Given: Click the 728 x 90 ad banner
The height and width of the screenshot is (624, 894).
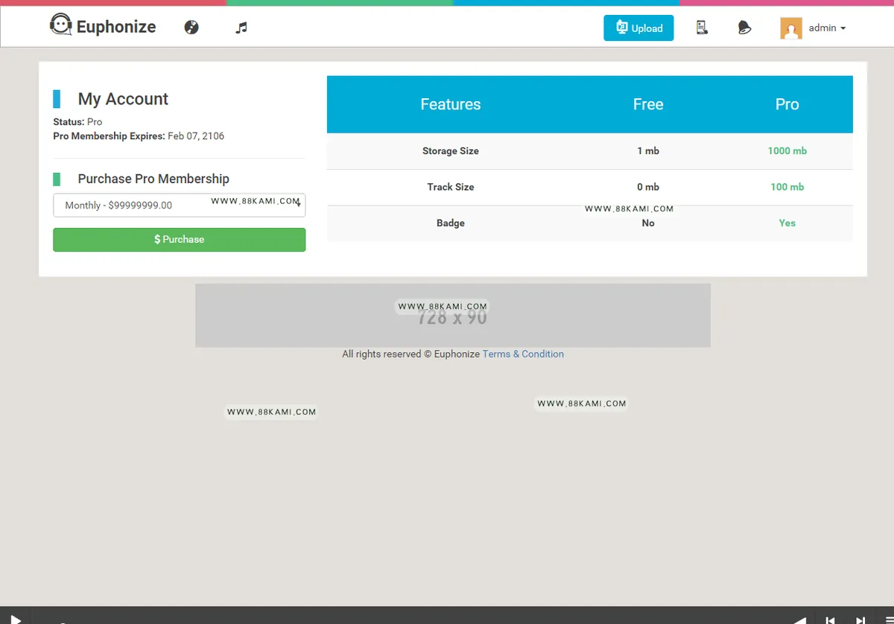Looking at the screenshot, I should click(x=452, y=315).
